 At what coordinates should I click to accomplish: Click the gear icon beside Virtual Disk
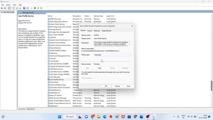coord(49,82)
